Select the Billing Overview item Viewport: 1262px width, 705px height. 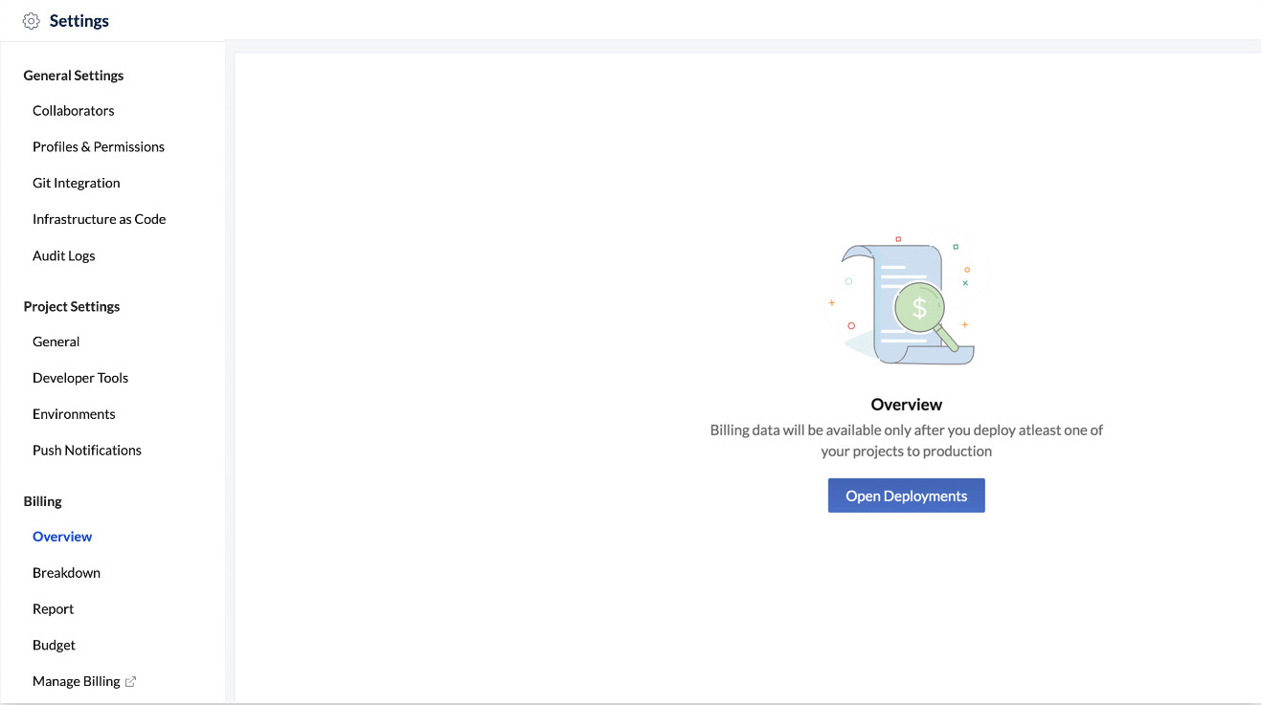coord(62,538)
